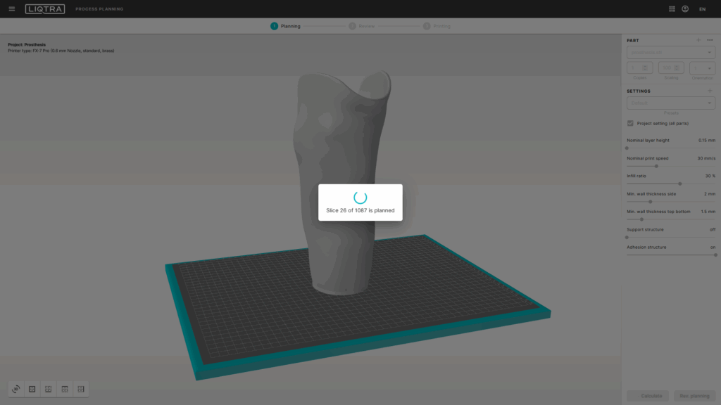Select the view icon with bottom bar
Screen dimensions: 721x405
(x=48, y=389)
